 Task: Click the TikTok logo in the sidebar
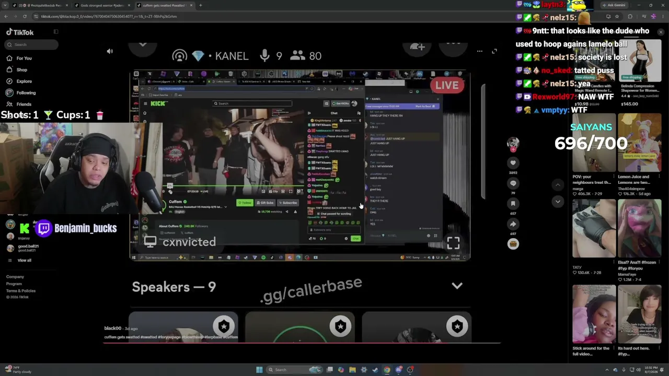[x=20, y=32]
